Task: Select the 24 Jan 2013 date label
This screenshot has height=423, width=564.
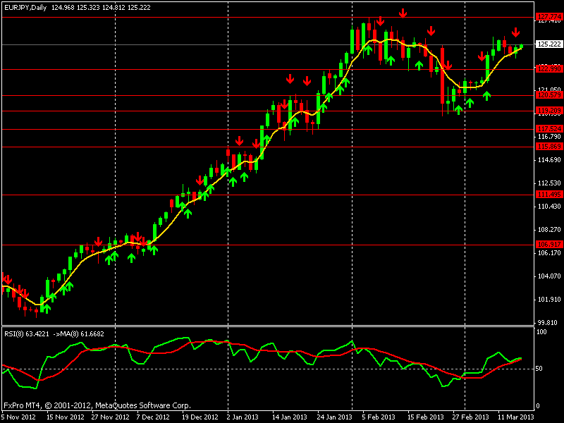Action: click(334, 417)
